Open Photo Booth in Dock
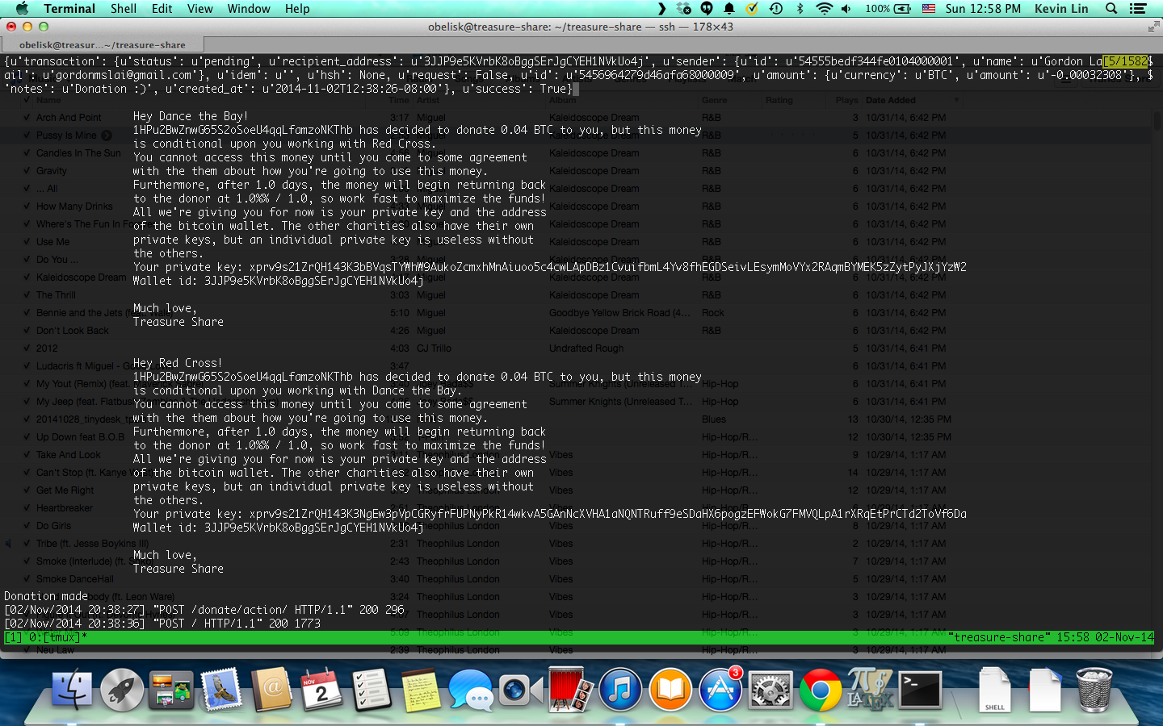 (x=570, y=690)
